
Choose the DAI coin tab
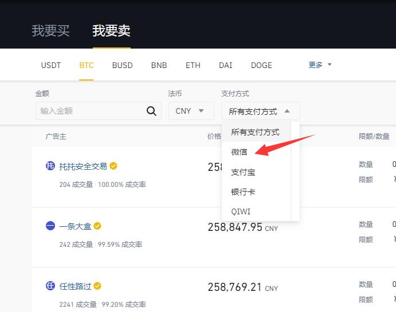click(226, 65)
